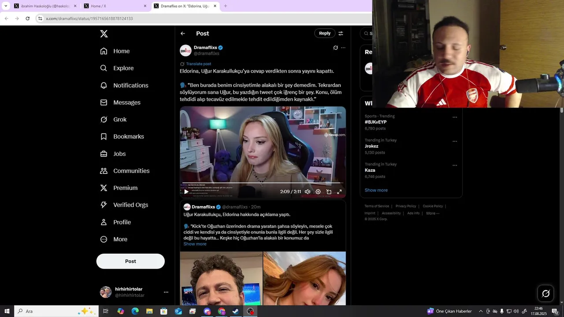Click the Reply button at top
The width and height of the screenshot is (564, 317).
click(x=325, y=33)
